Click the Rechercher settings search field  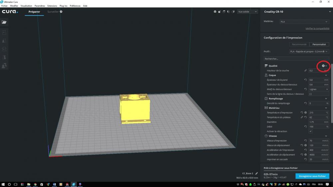(x=296, y=59)
